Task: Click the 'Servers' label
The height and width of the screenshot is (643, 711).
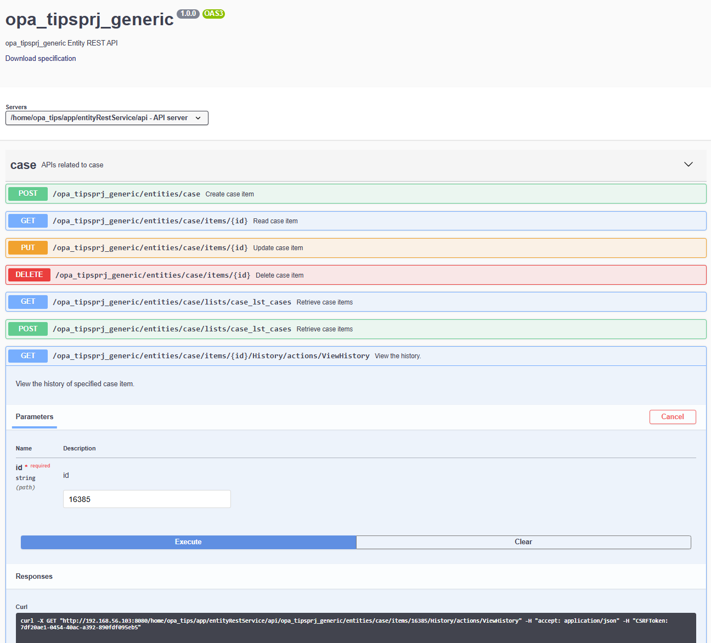Action: [x=16, y=107]
